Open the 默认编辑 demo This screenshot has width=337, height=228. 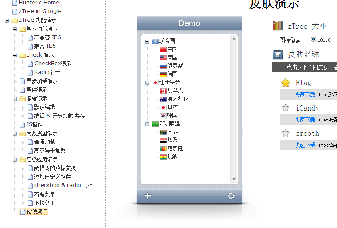tap(44, 107)
